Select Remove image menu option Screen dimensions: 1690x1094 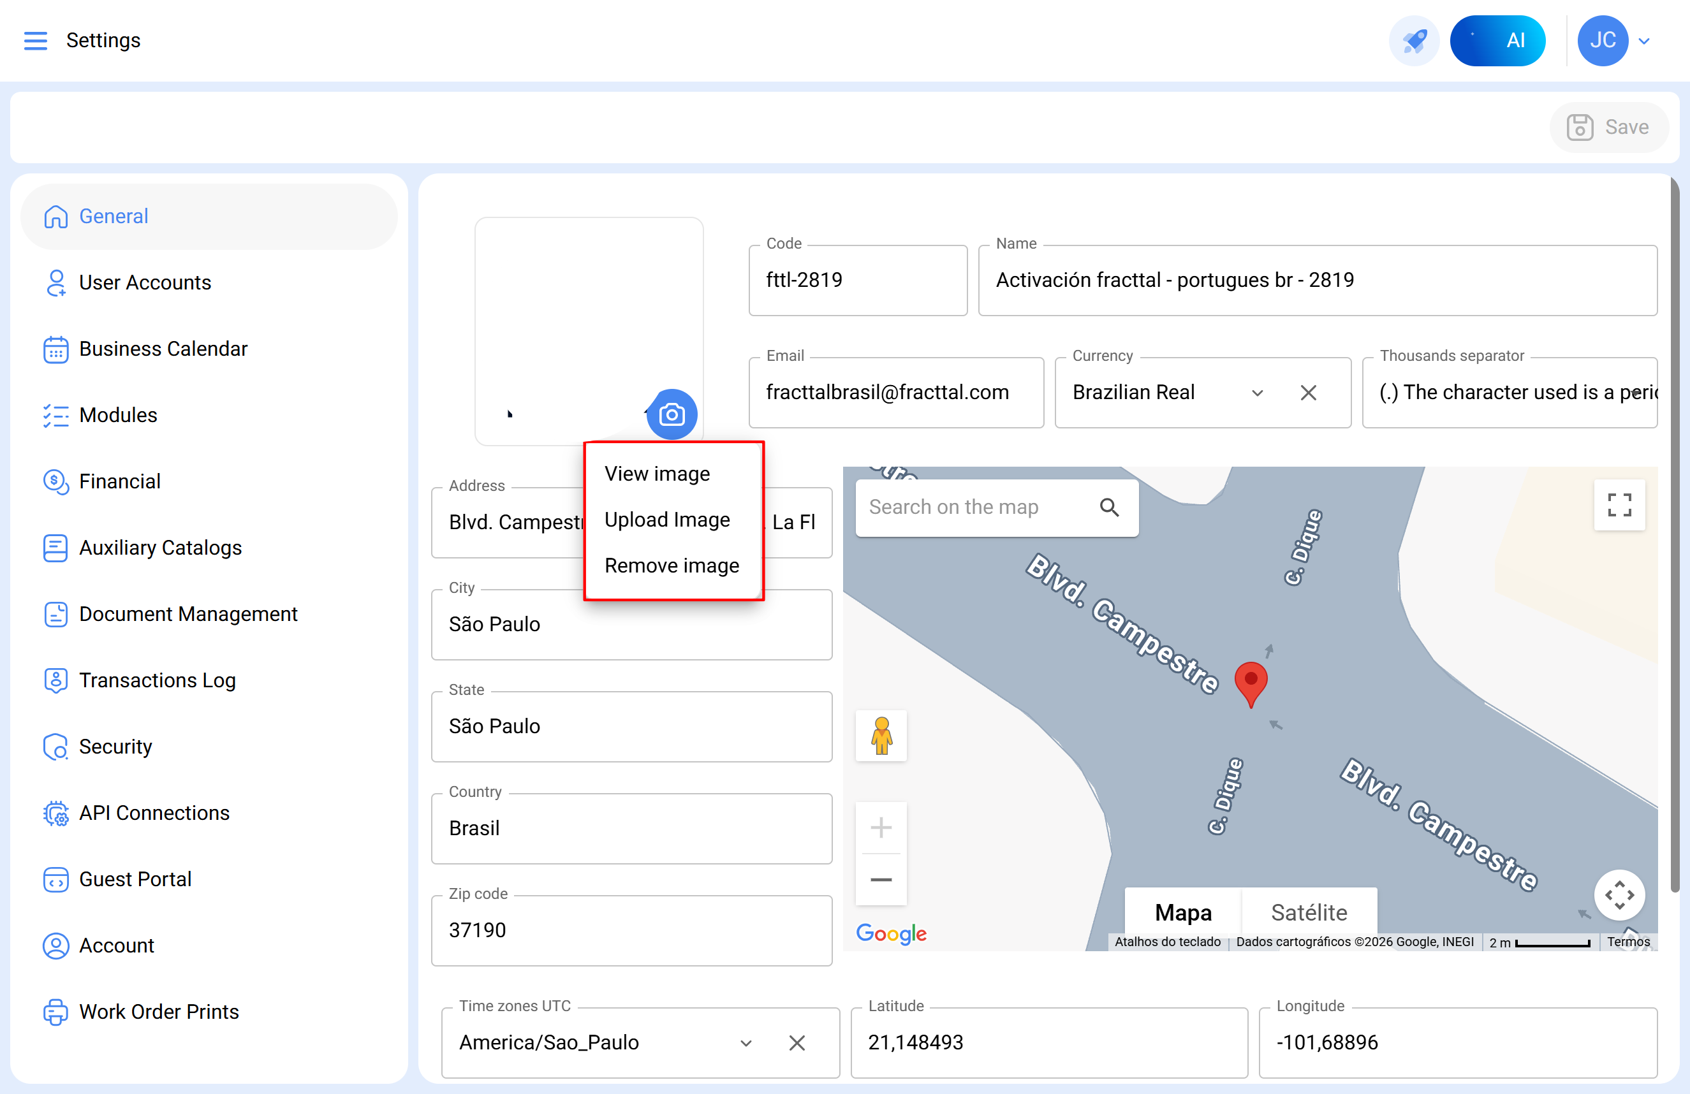(x=671, y=566)
